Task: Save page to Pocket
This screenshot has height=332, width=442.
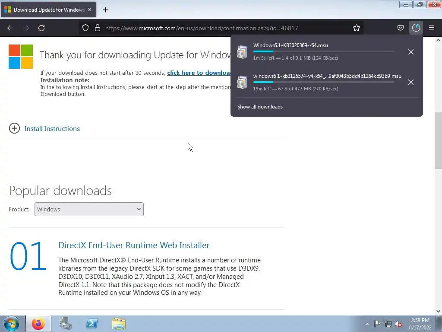Action: pos(400,28)
